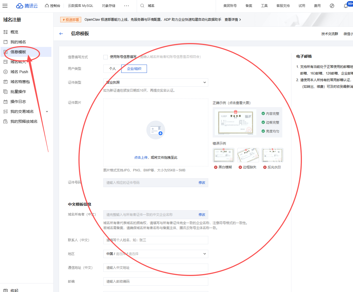Open the hamburger navigation menu
Image resolution: width=353 pixels, height=292 pixels.
coord(5,6)
